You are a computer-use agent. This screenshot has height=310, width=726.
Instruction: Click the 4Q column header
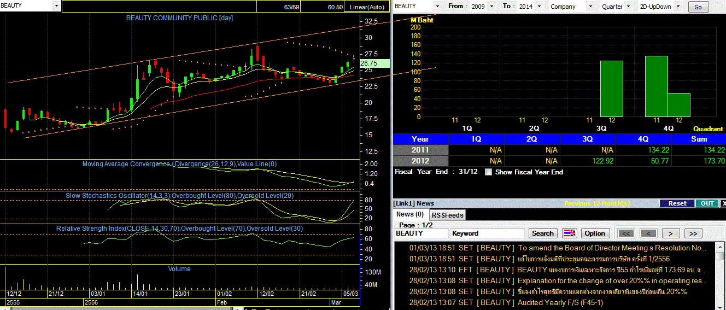click(643, 139)
